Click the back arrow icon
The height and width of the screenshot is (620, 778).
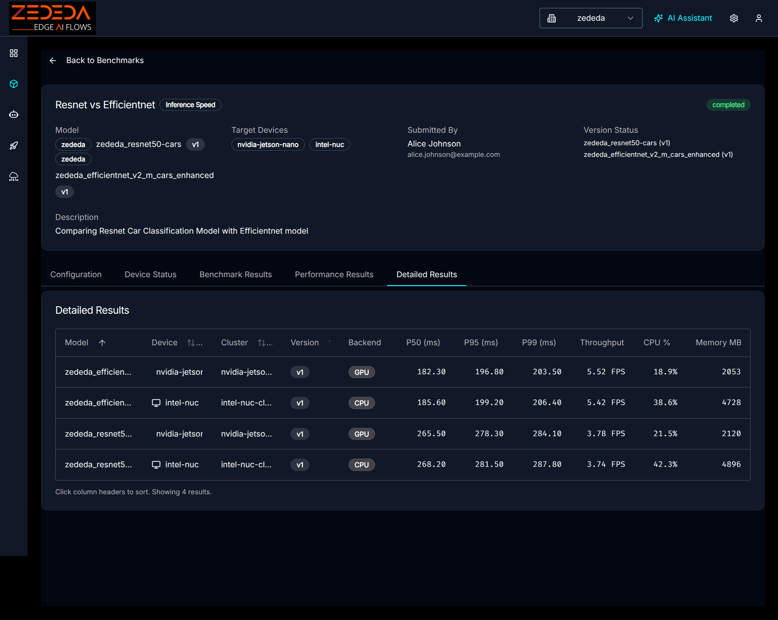point(53,61)
